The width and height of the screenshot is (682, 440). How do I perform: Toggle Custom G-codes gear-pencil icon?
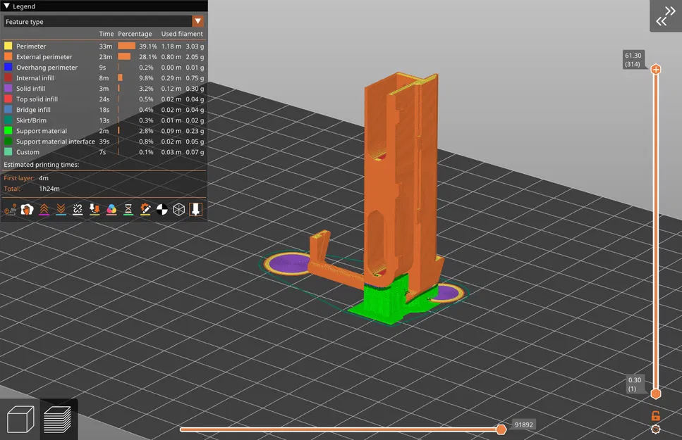point(145,210)
